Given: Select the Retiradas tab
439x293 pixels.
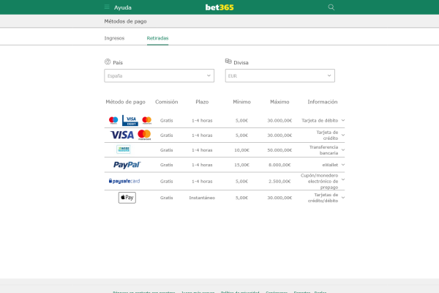Looking at the screenshot, I should (x=157, y=38).
